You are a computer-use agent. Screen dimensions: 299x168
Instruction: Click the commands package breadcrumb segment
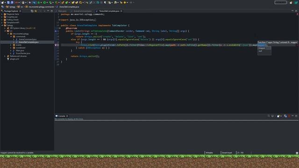click(40, 7)
